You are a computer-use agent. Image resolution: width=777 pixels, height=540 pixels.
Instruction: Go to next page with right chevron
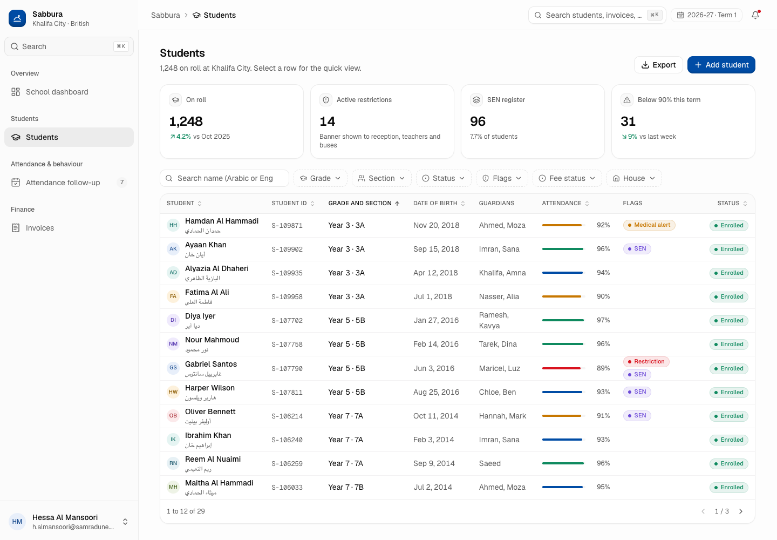pos(741,511)
